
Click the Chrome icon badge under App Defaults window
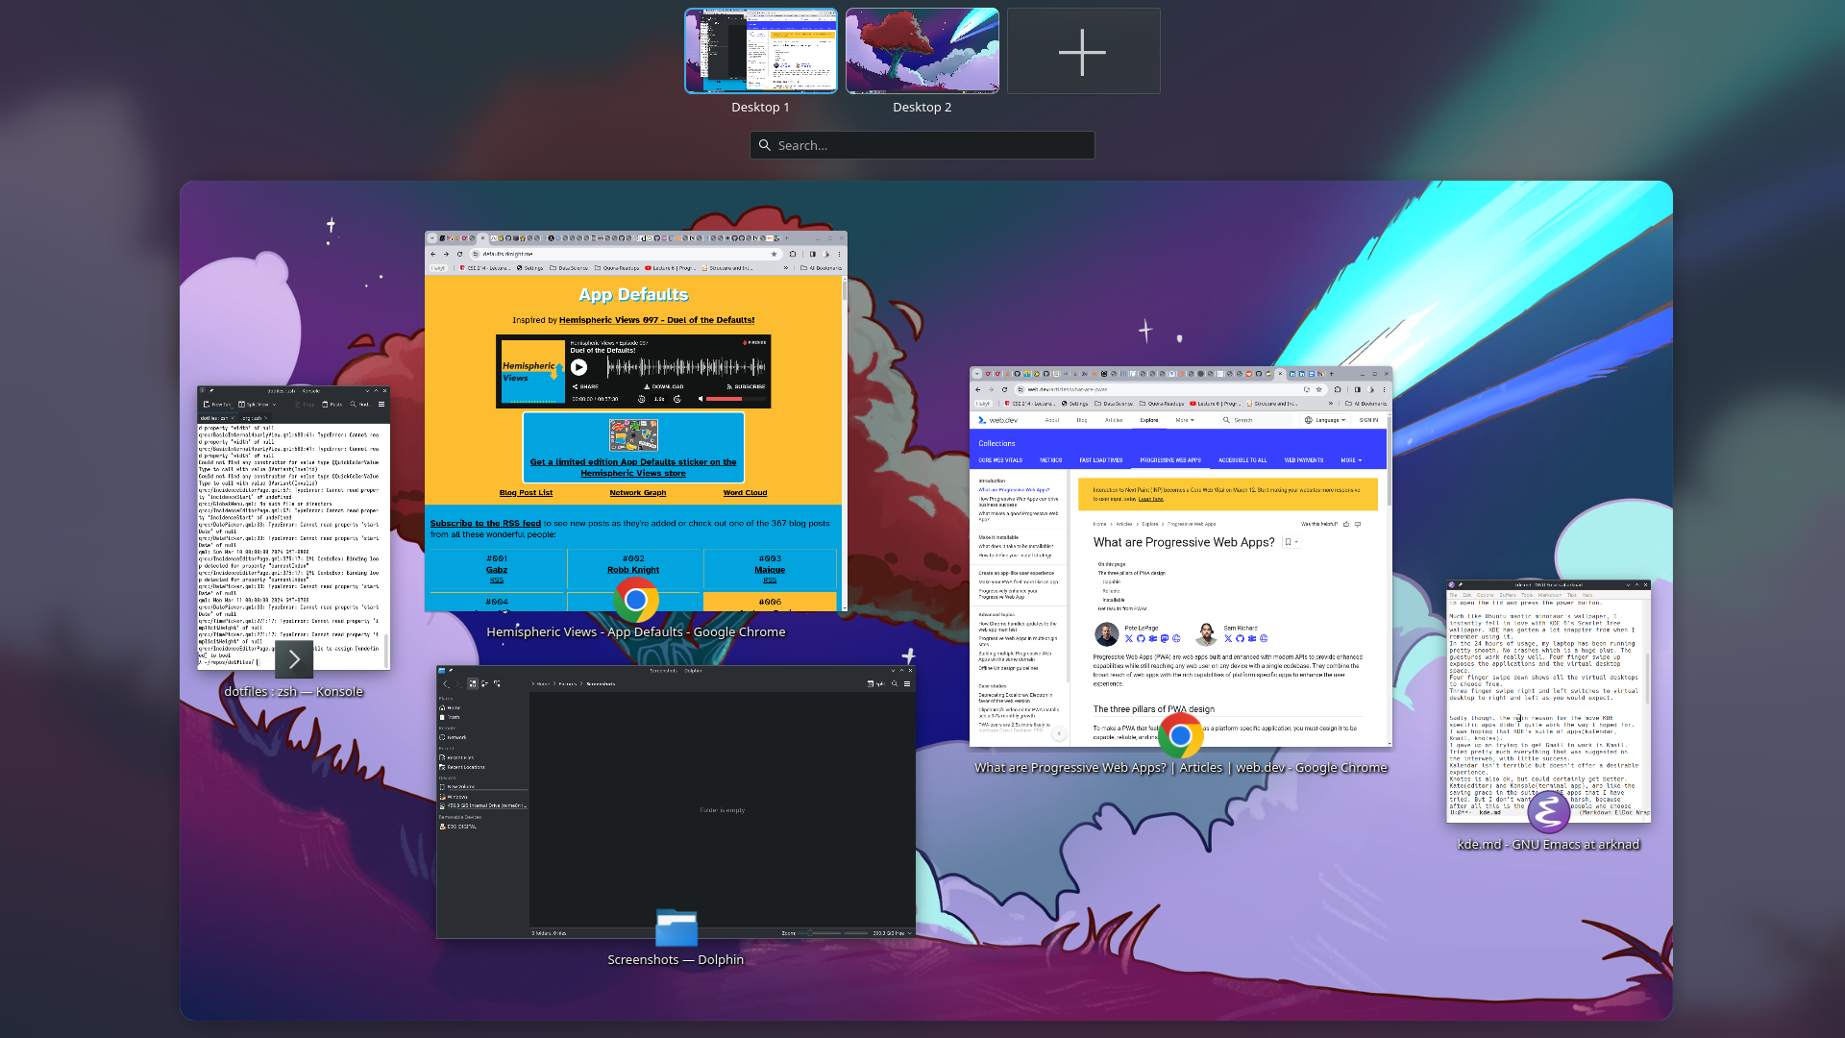coord(635,601)
